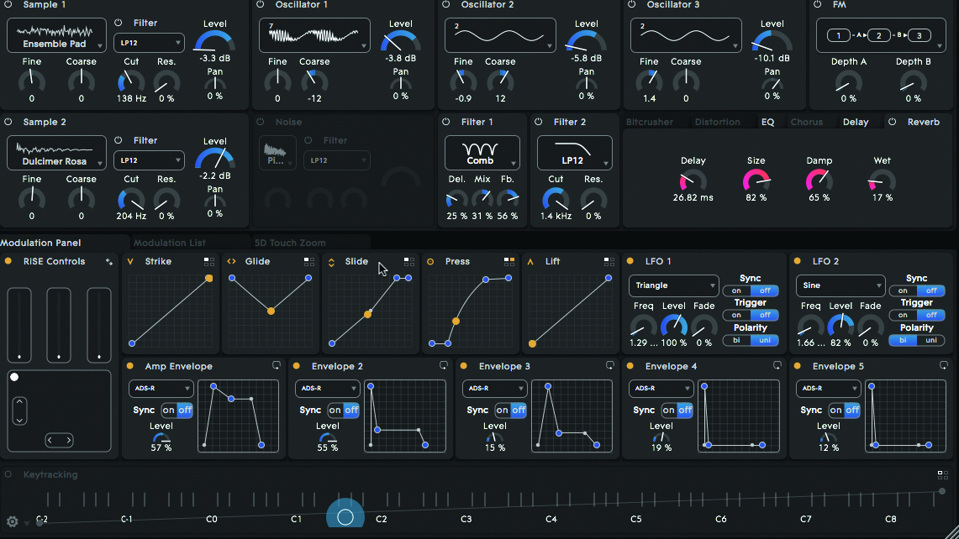This screenshot has width=959, height=539.
Task: Toggle LFO 2 Sync on/off switch
Action: (x=917, y=290)
